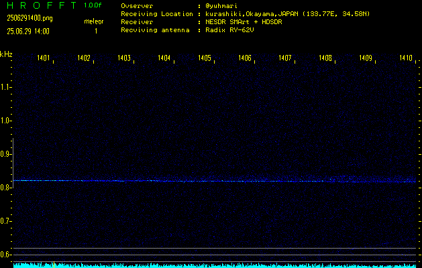
Task: Click the yellow meteor marker in level graph
Action: 54,265
